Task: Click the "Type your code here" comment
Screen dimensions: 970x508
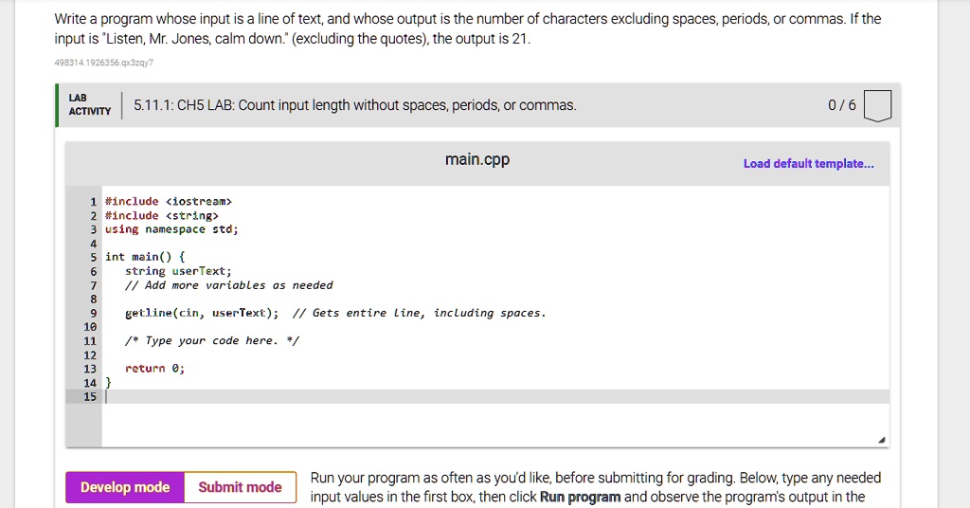Action: (211, 341)
